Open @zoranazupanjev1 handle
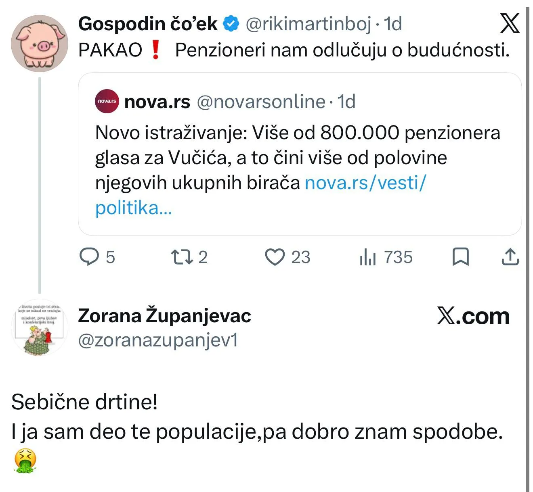This screenshot has width=533, height=492. 158,341
